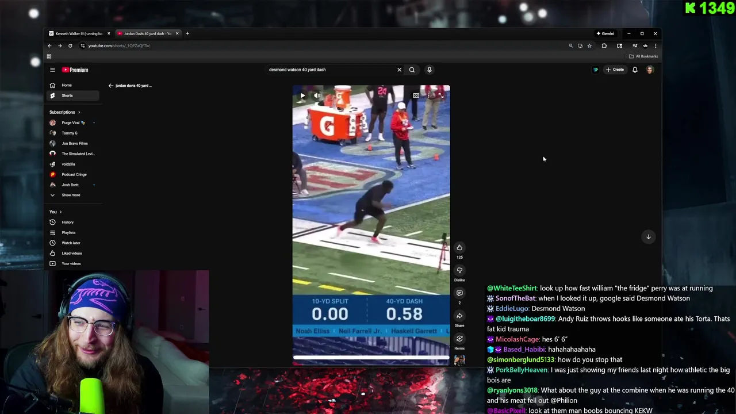Click the YouTube search magnifier button
This screenshot has height=414, width=736.
coord(412,70)
